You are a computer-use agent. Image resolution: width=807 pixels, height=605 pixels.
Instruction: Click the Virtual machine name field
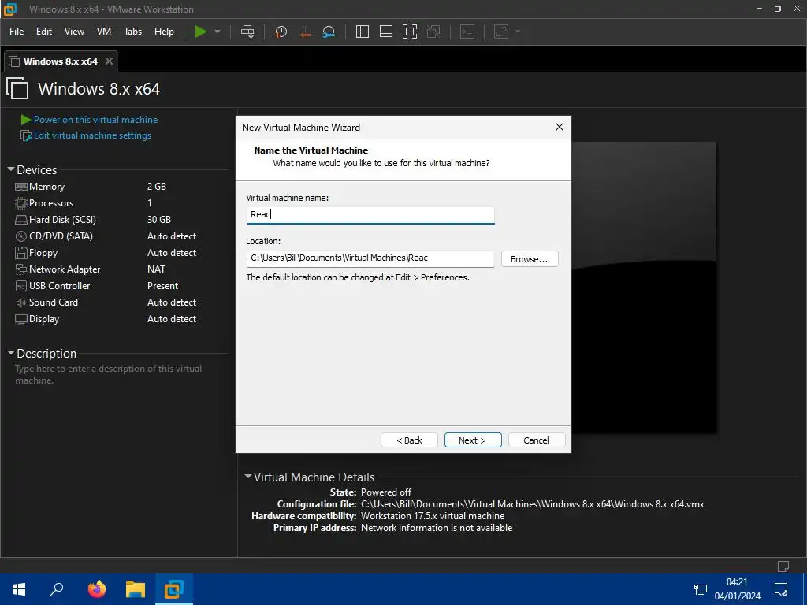pyautogui.click(x=370, y=214)
